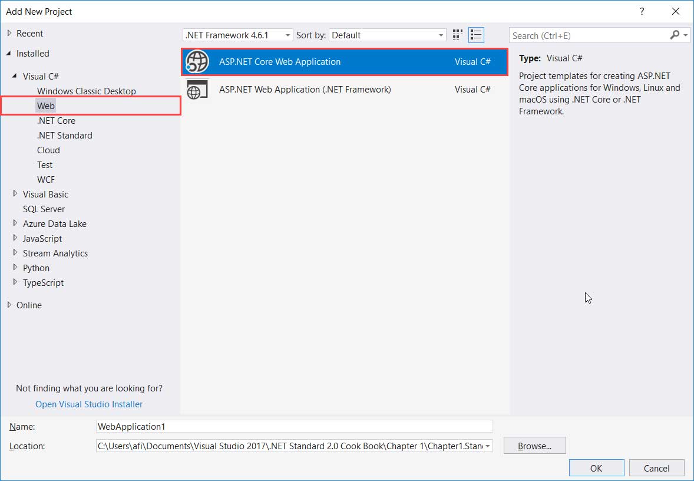The image size is (694, 481).
Task: Open Visual Studio Installer link
Action: point(89,404)
